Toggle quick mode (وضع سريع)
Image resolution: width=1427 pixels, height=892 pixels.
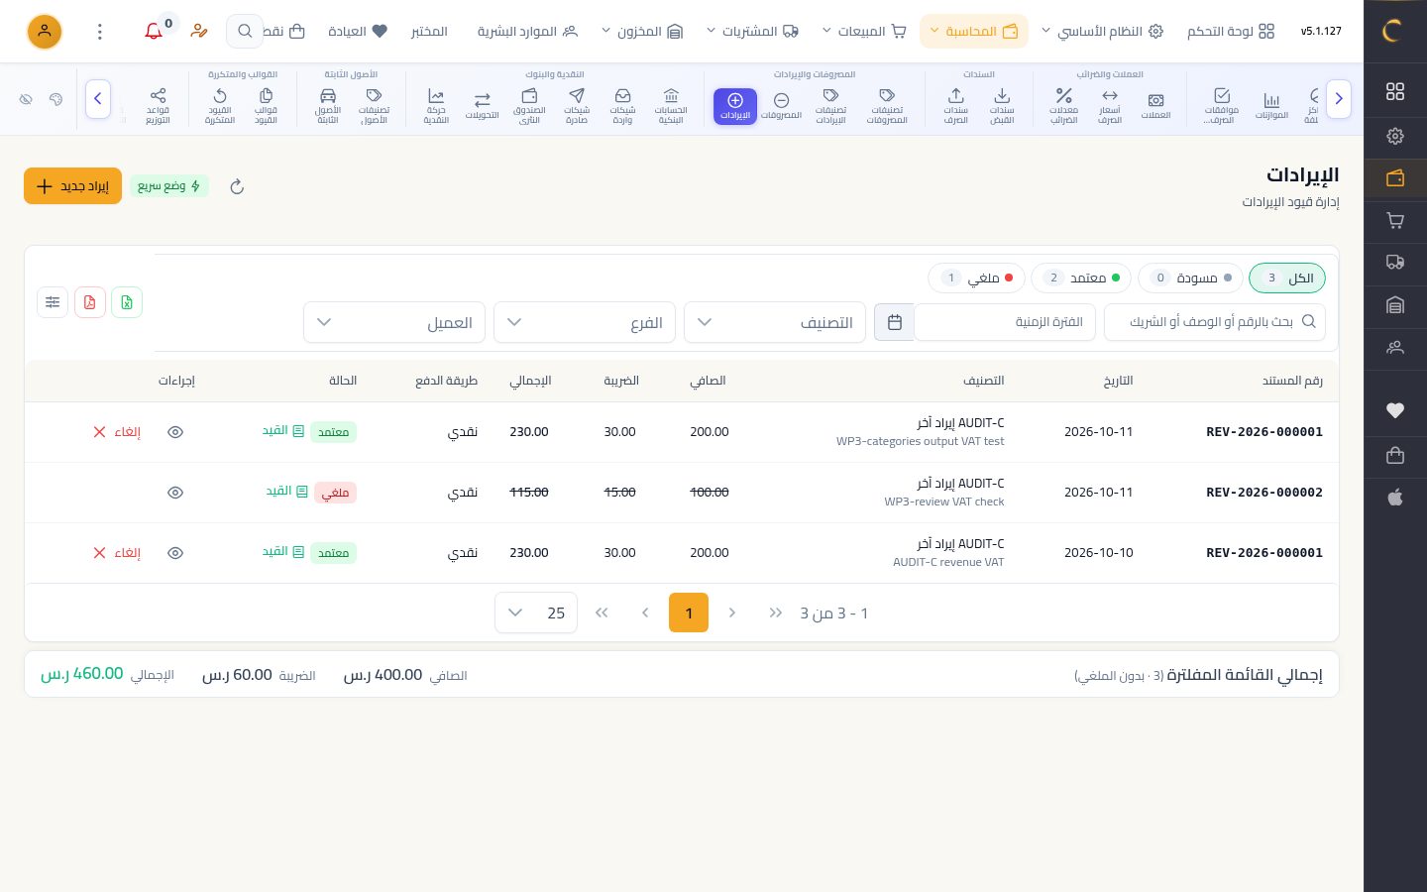(x=169, y=186)
